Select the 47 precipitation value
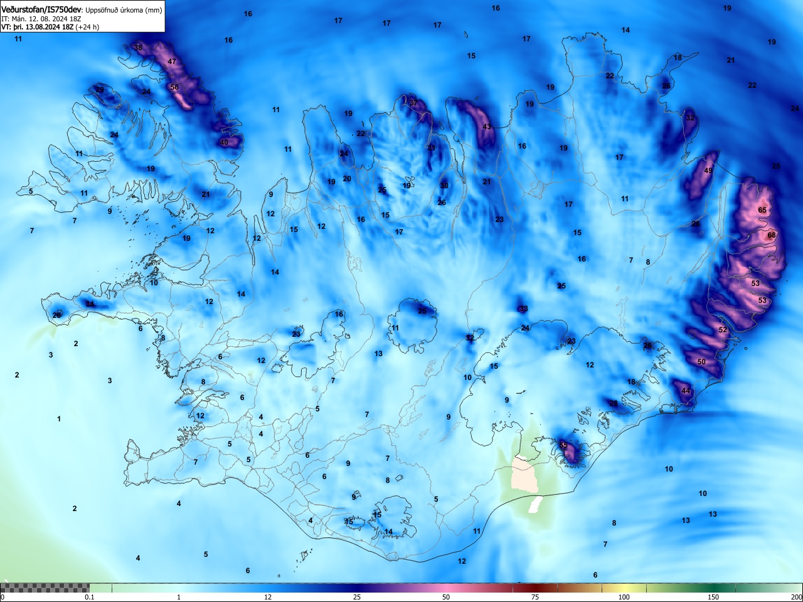 click(x=172, y=61)
